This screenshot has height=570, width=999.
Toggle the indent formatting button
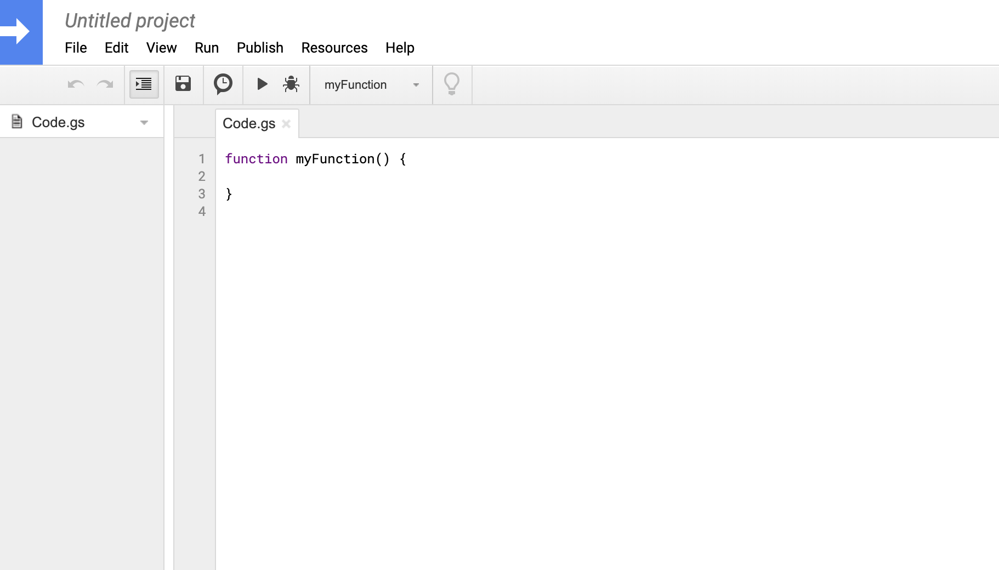tap(144, 84)
